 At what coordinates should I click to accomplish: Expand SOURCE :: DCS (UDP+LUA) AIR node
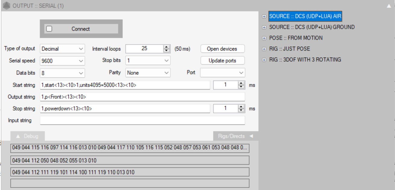(264, 17)
